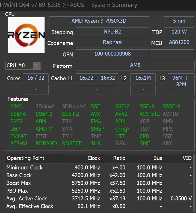
Task: Select the Boost Max row
Action: pos(99,183)
